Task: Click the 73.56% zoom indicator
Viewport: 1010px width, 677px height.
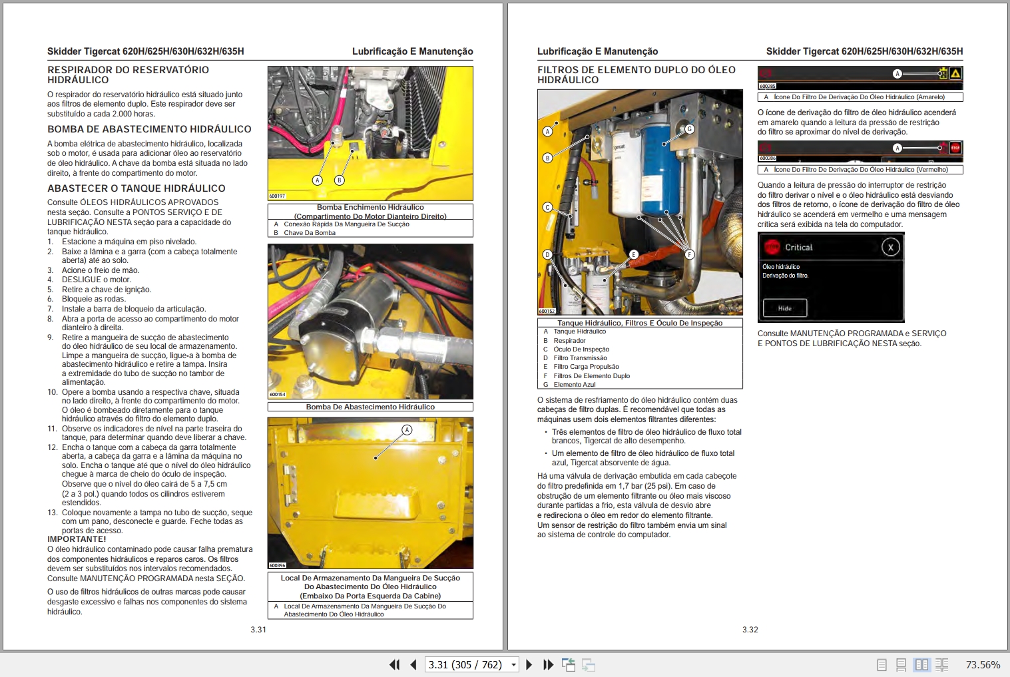Action: pos(983,664)
